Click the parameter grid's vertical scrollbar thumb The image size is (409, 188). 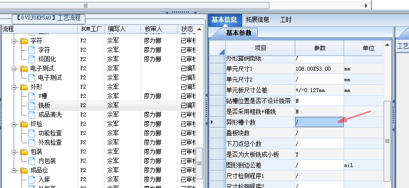(387, 141)
